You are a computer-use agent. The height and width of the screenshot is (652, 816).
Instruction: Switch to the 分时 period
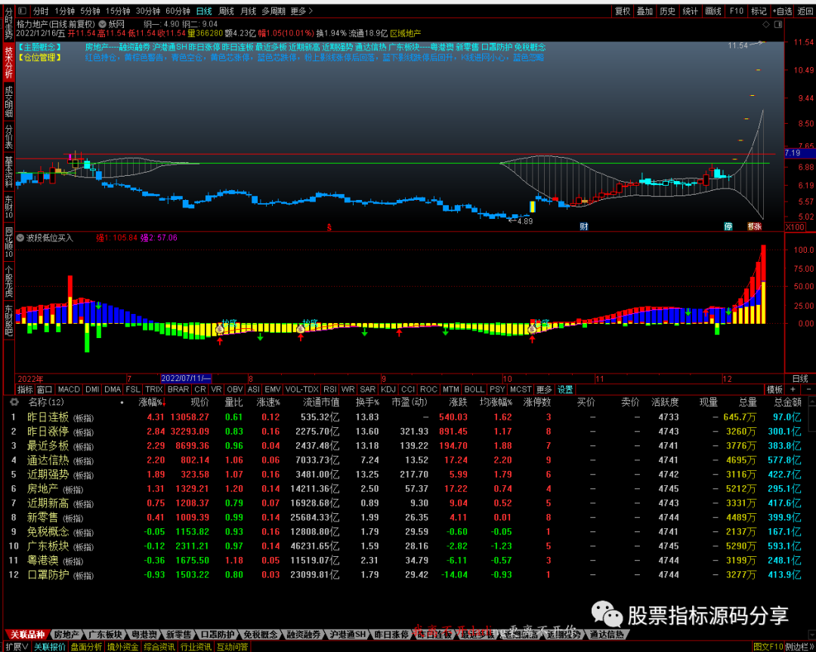[41, 11]
